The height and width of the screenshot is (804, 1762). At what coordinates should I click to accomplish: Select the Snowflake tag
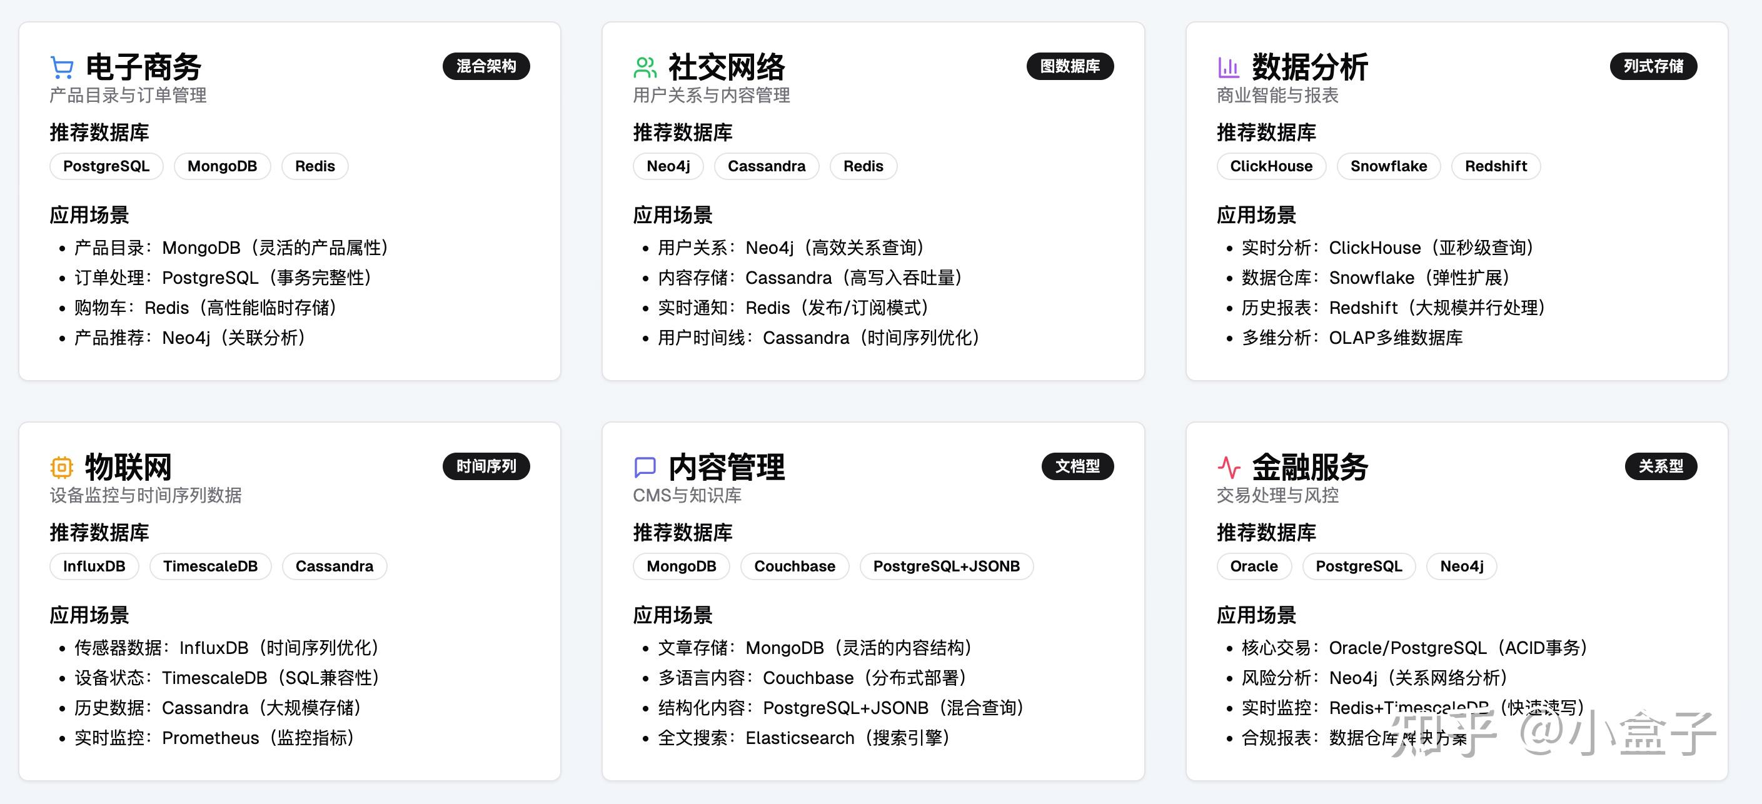tap(1389, 166)
